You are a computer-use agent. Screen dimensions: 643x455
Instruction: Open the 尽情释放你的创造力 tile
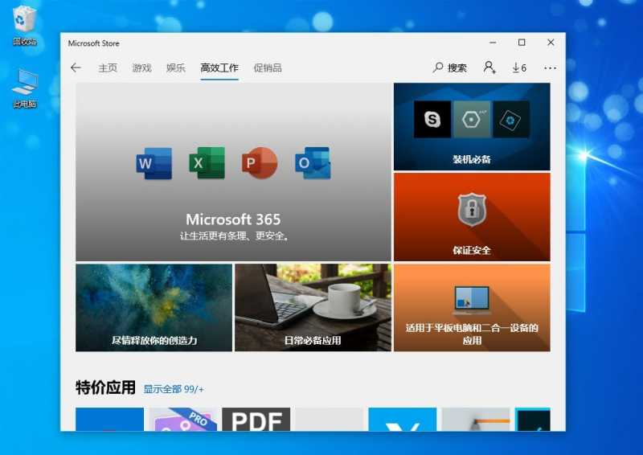(154, 308)
